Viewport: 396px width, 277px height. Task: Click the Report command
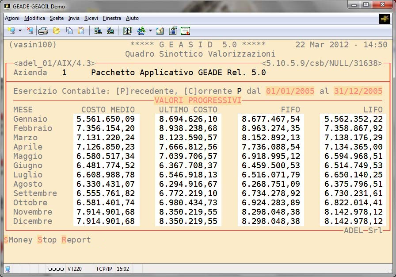76,240
